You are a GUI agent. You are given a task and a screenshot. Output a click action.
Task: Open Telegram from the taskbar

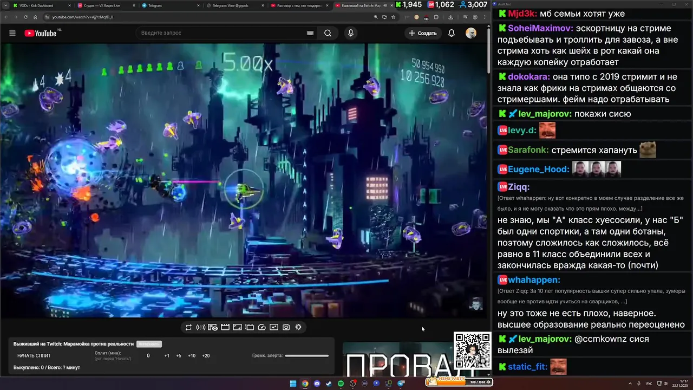(x=401, y=383)
